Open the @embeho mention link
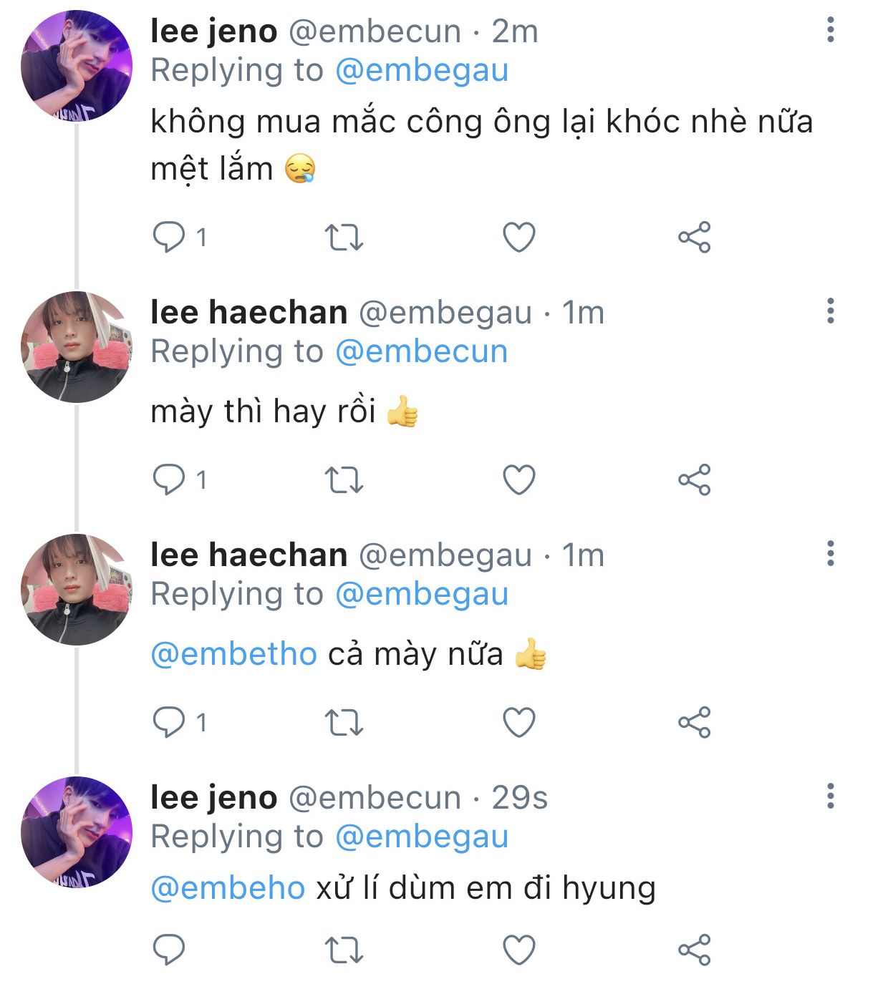The image size is (888, 984). (x=228, y=888)
